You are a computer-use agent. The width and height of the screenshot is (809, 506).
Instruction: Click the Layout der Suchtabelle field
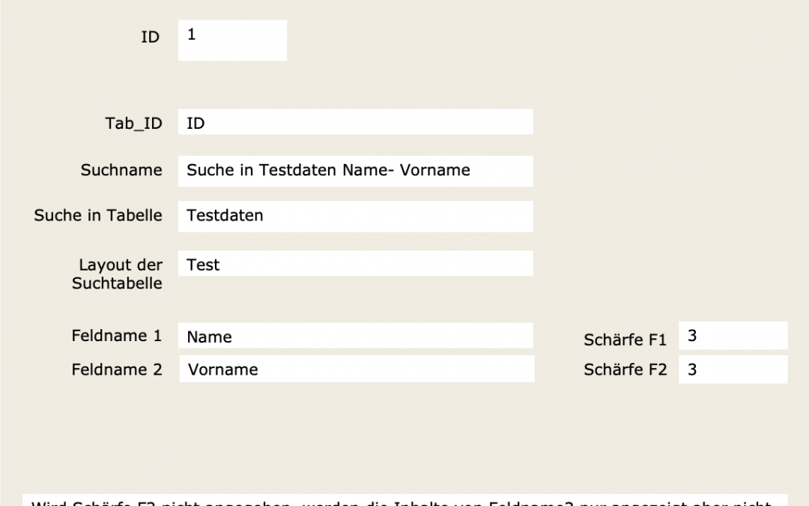(355, 264)
